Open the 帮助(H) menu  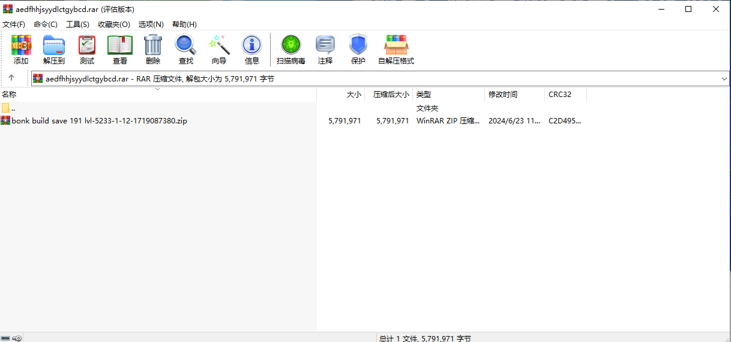tap(184, 25)
